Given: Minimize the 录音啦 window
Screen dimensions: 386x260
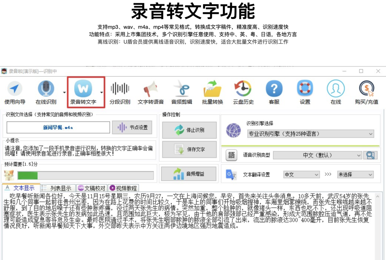Looking at the screenshot, I should pyautogui.click(x=345, y=71).
